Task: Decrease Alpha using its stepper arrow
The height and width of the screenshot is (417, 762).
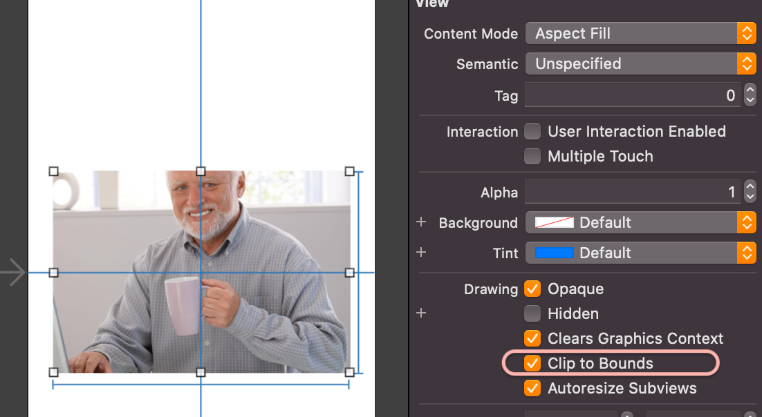Action: tap(750, 196)
